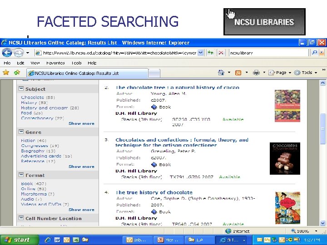Open Favorites Center star icon

(6, 73)
